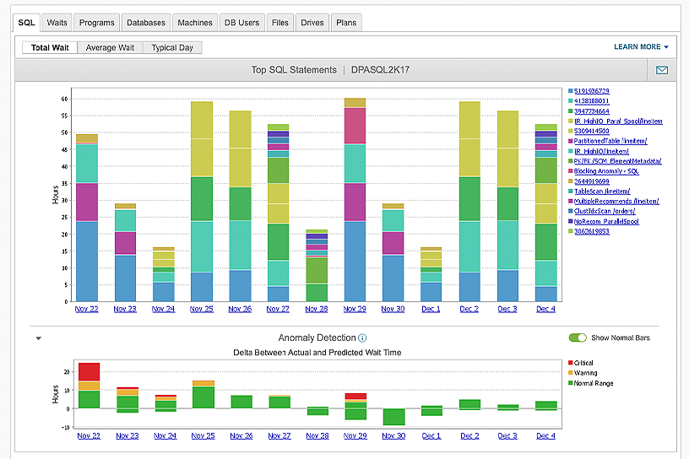Click the PartitionedTable /lineitem/ legend link

612,141
